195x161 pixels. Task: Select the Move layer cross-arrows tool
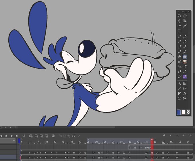180,21
